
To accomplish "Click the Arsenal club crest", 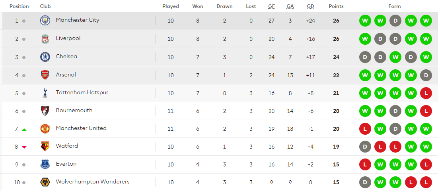I will click(x=45, y=75).
